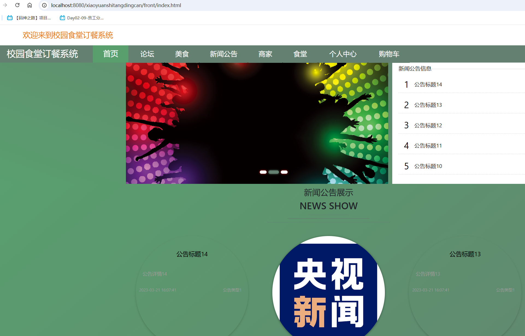Open news item 公告标题13 in sidebar list

pyautogui.click(x=428, y=105)
